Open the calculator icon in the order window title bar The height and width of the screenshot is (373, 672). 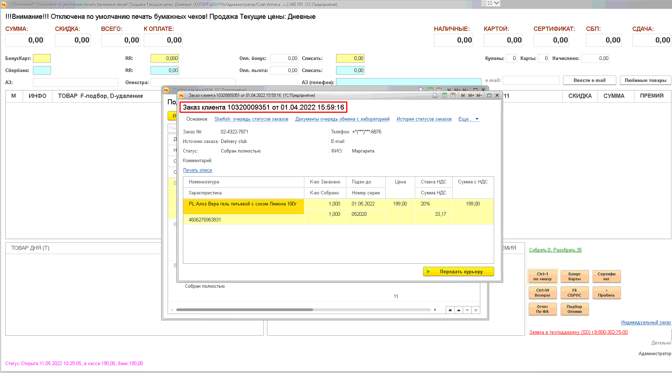click(x=444, y=95)
